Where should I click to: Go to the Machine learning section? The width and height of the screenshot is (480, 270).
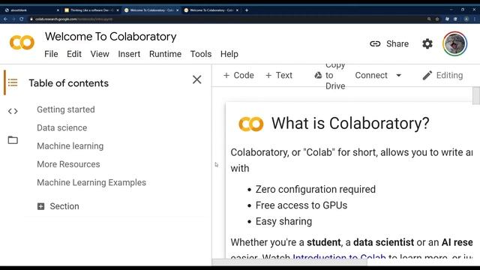tap(70, 146)
